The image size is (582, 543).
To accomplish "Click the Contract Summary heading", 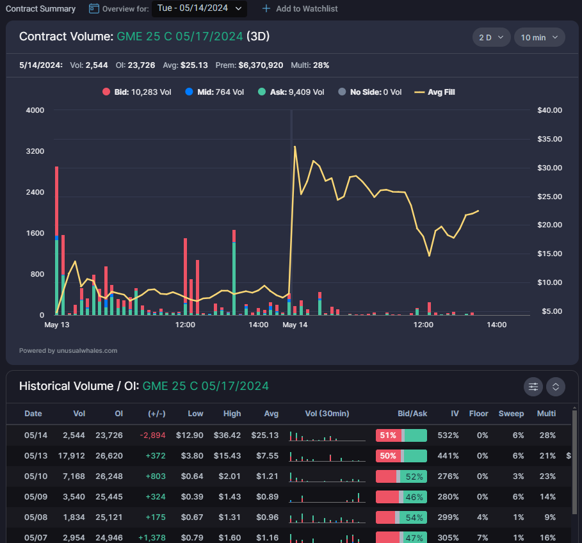I will tap(40, 8).
